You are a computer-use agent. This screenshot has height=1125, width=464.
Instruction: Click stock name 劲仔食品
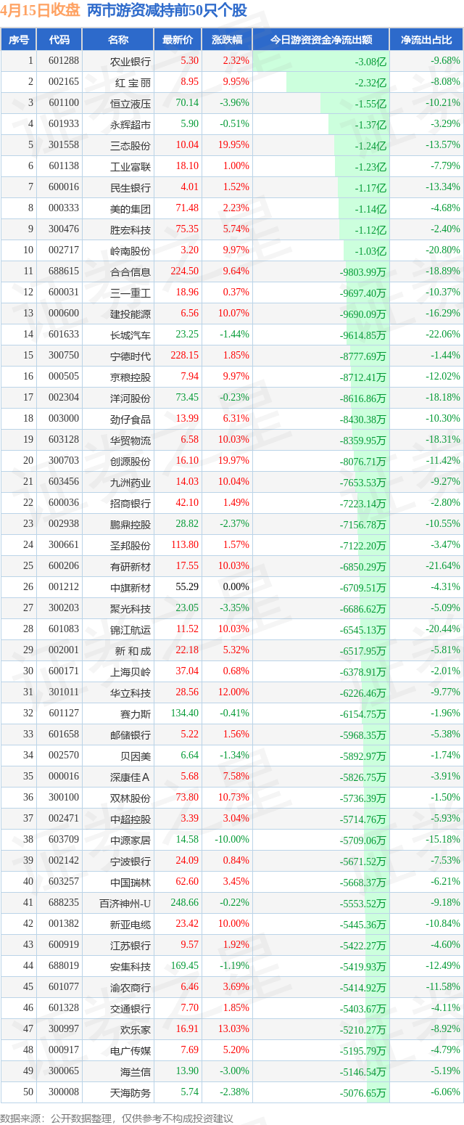pyautogui.click(x=130, y=419)
